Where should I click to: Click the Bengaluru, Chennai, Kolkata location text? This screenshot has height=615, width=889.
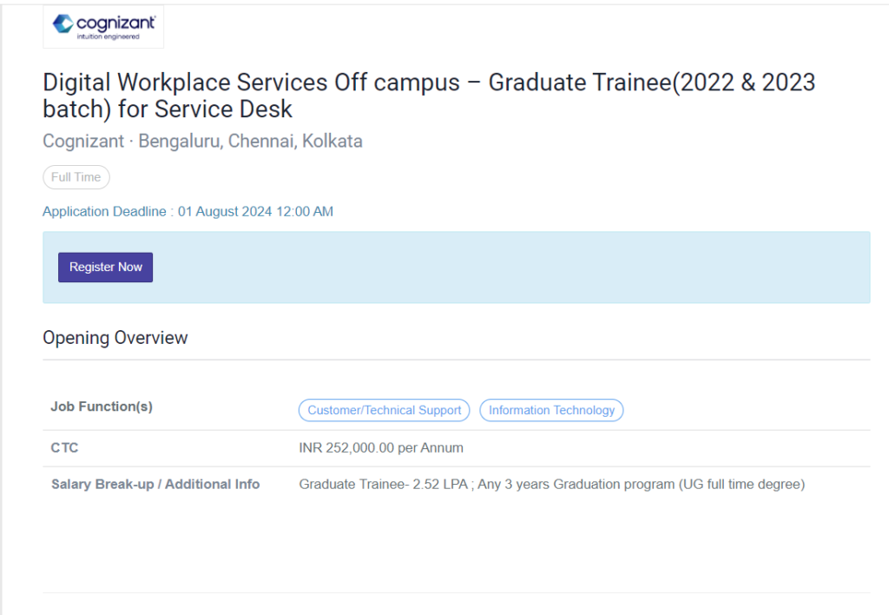pyautogui.click(x=250, y=141)
